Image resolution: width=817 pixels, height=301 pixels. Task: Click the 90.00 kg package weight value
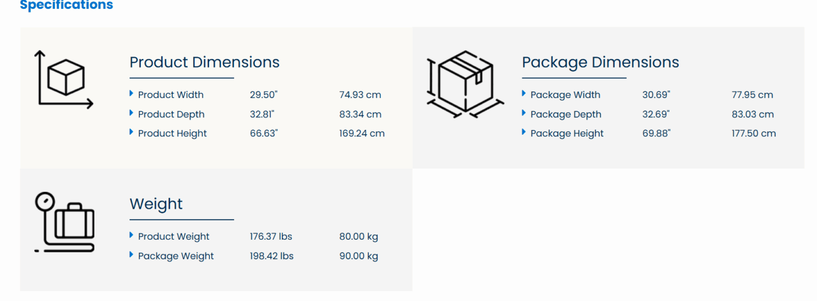coord(358,256)
